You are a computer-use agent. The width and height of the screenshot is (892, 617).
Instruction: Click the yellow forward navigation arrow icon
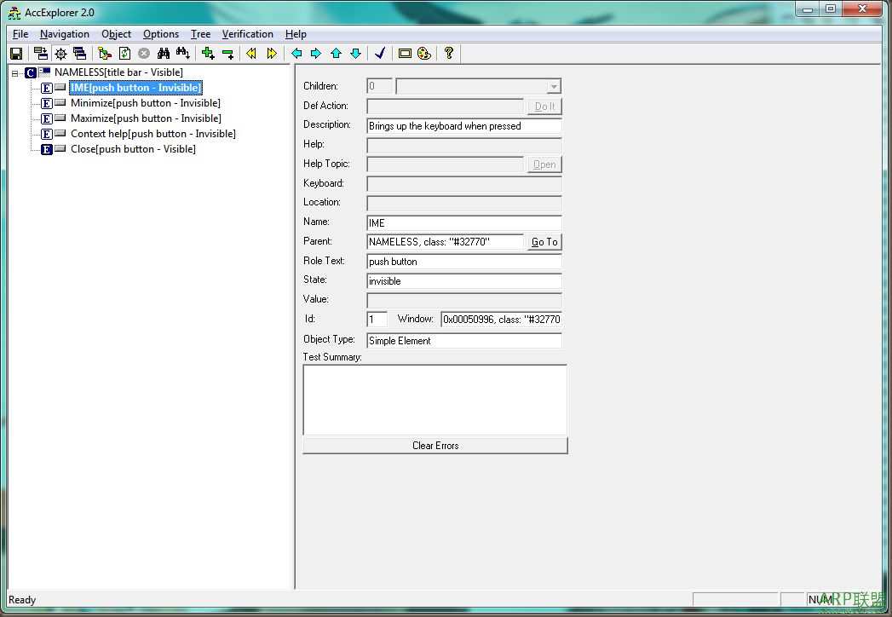tap(271, 53)
